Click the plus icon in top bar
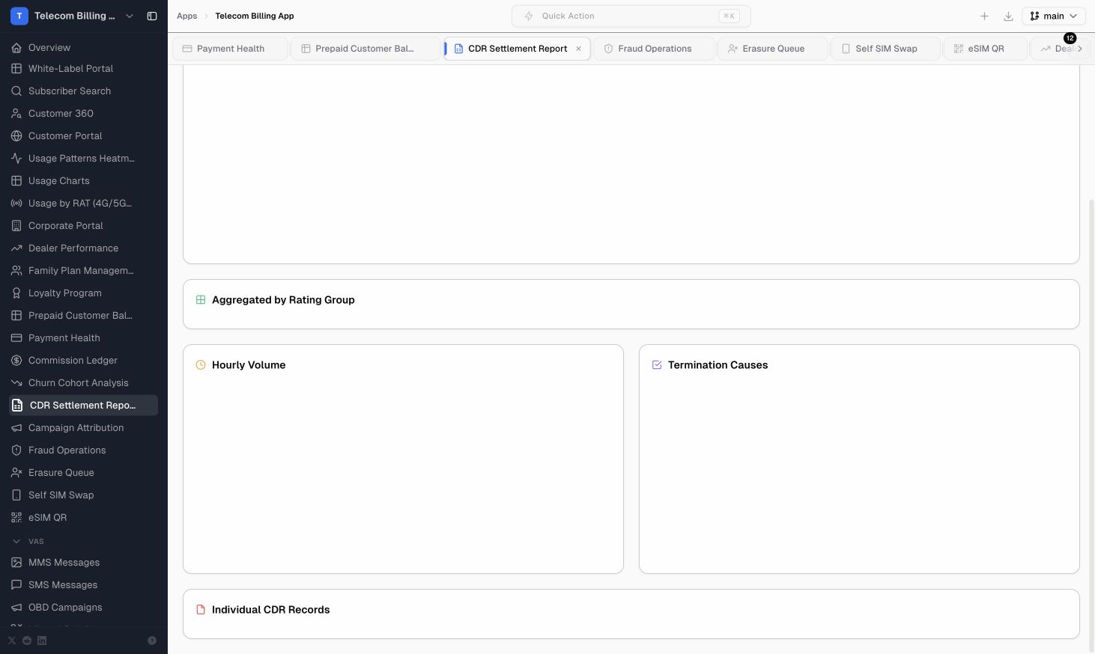 [984, 16]
